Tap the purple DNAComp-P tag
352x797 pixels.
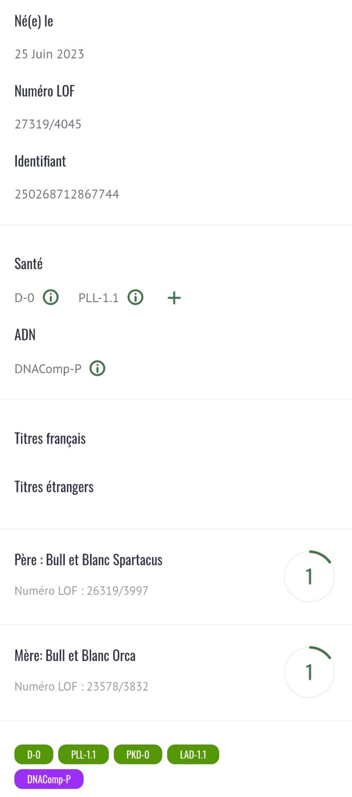click(x=49, y=779)
